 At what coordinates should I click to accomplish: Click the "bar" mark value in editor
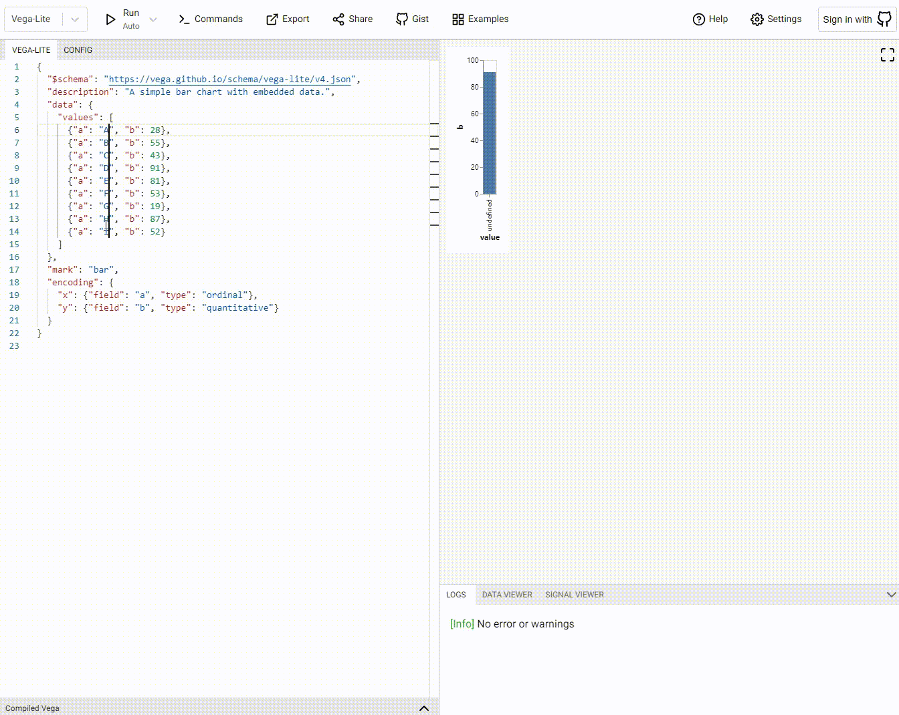pos(101,270)
